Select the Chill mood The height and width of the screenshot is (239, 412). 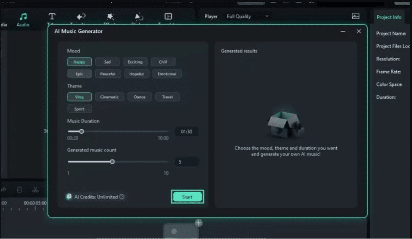click(163, 62)
